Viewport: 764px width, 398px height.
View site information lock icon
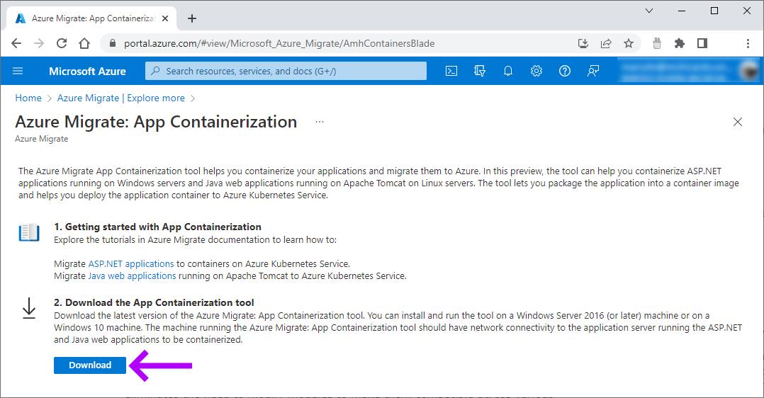point(113,43)
